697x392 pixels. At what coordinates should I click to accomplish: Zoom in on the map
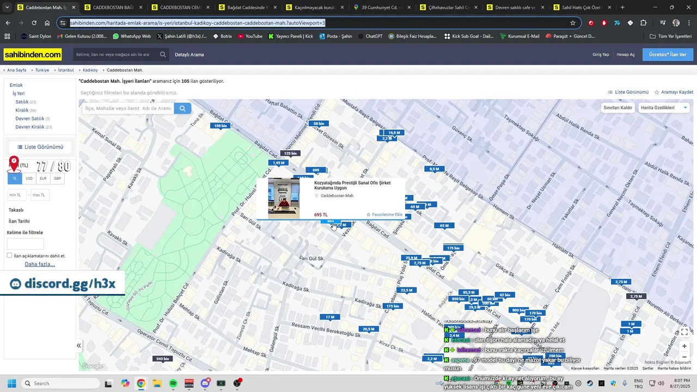point(684,346)
